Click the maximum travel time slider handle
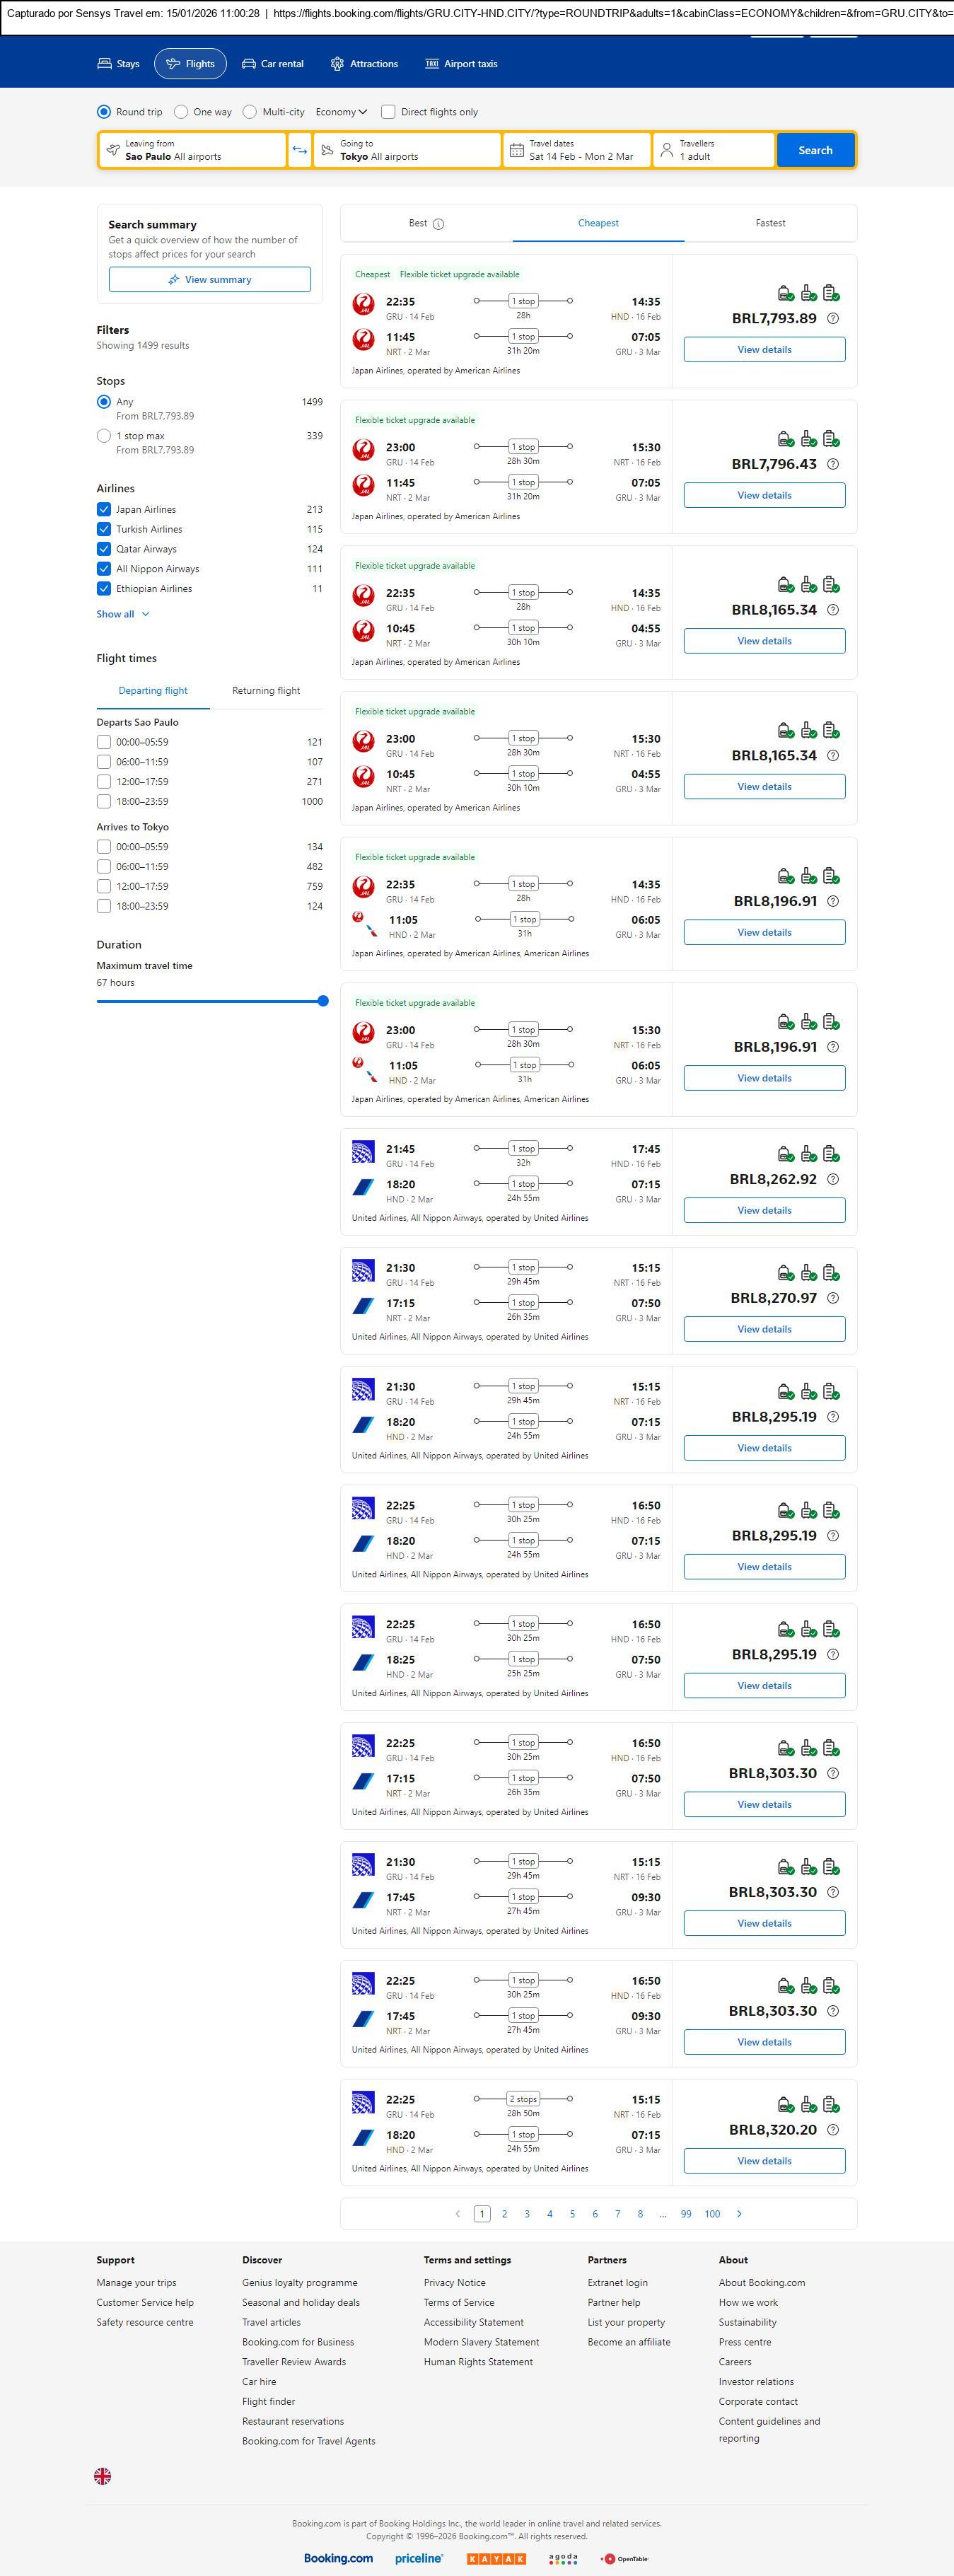 tap(323, 1001)
